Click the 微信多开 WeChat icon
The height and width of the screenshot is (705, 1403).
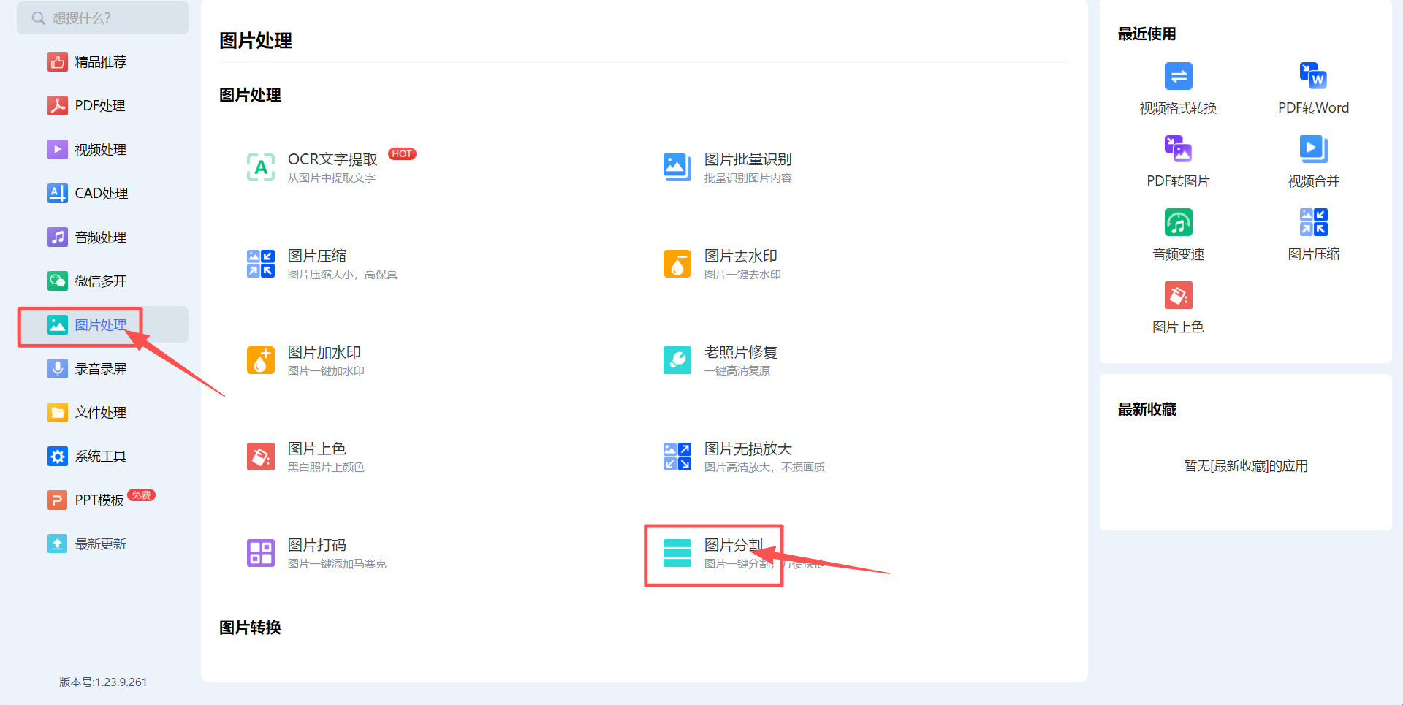(x=58, y=281)
